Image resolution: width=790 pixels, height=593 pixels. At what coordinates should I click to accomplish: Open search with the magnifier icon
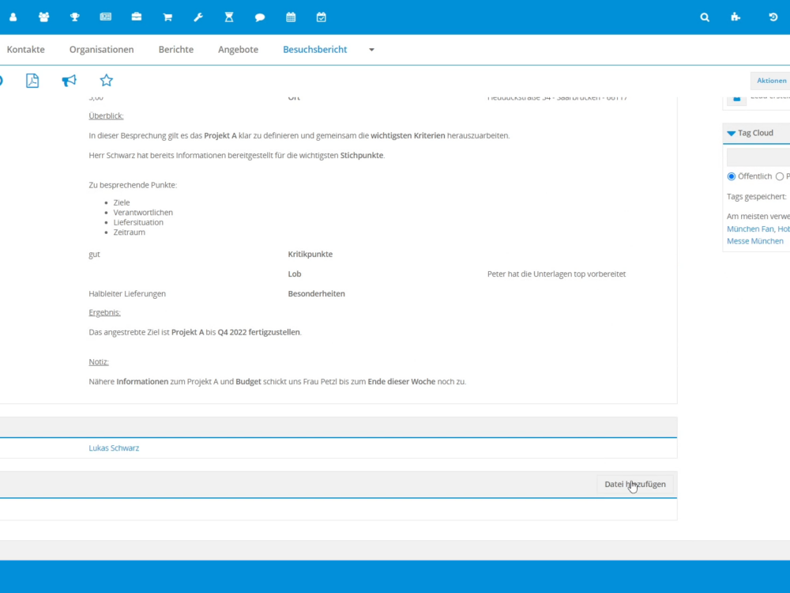tap(705, 17)
